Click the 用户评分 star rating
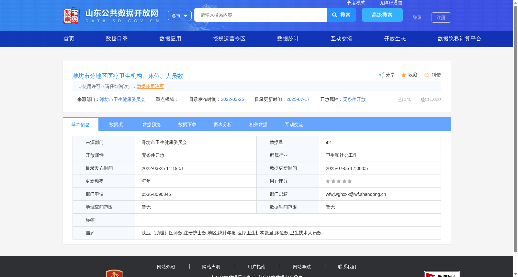This screenshot has height=277, width=518. click(x=339, y=181)
